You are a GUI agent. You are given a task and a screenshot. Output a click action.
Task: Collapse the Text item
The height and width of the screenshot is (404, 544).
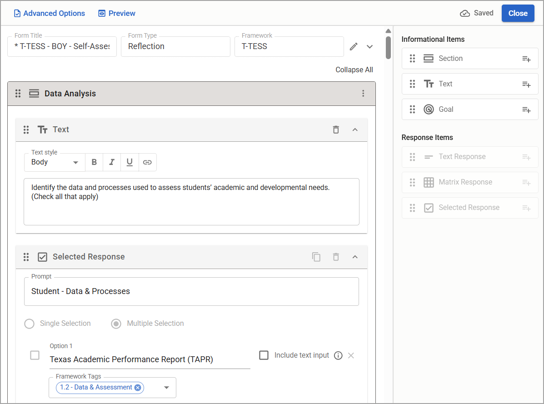(x=355, y=130)
